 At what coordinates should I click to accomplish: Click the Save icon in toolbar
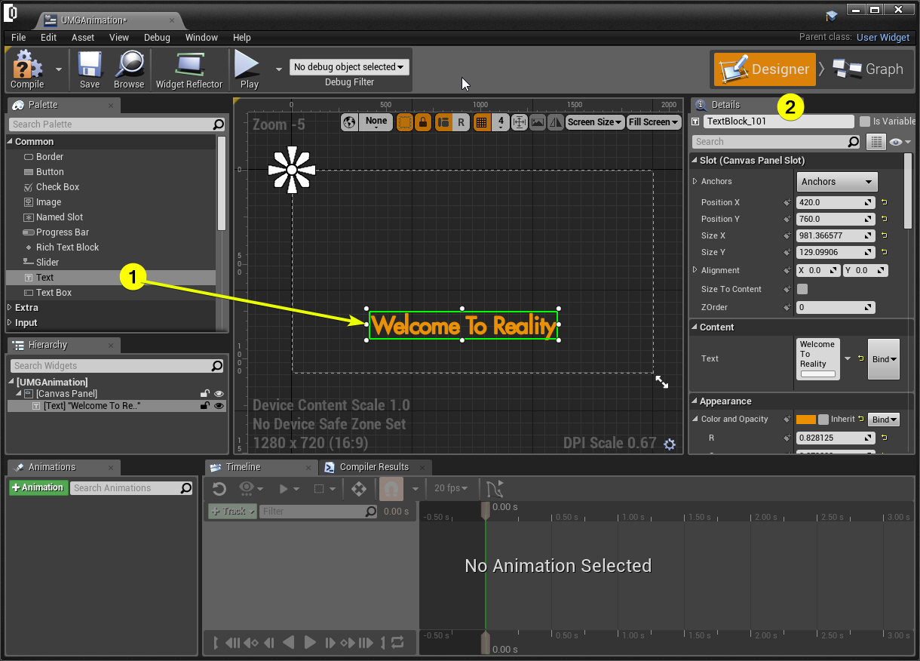pyautogui.click(x=90, y=66)
